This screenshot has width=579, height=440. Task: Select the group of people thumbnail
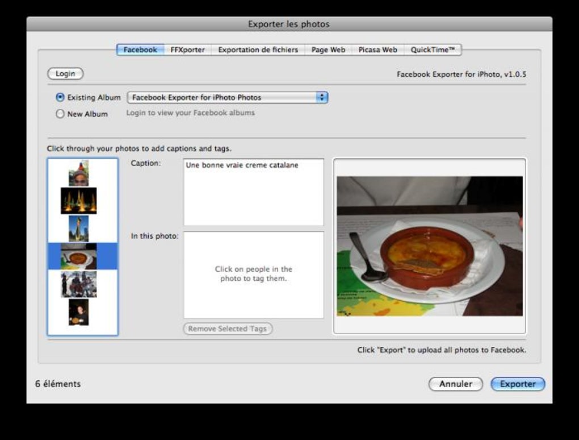coord(79,284)
